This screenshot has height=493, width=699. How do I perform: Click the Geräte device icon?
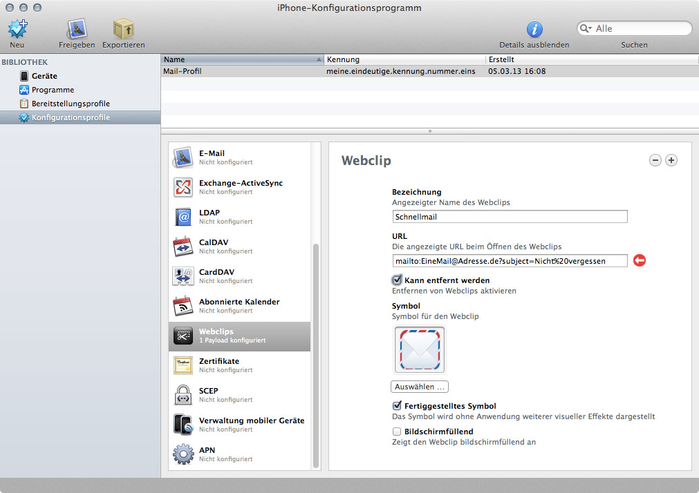tap(24, 76)
